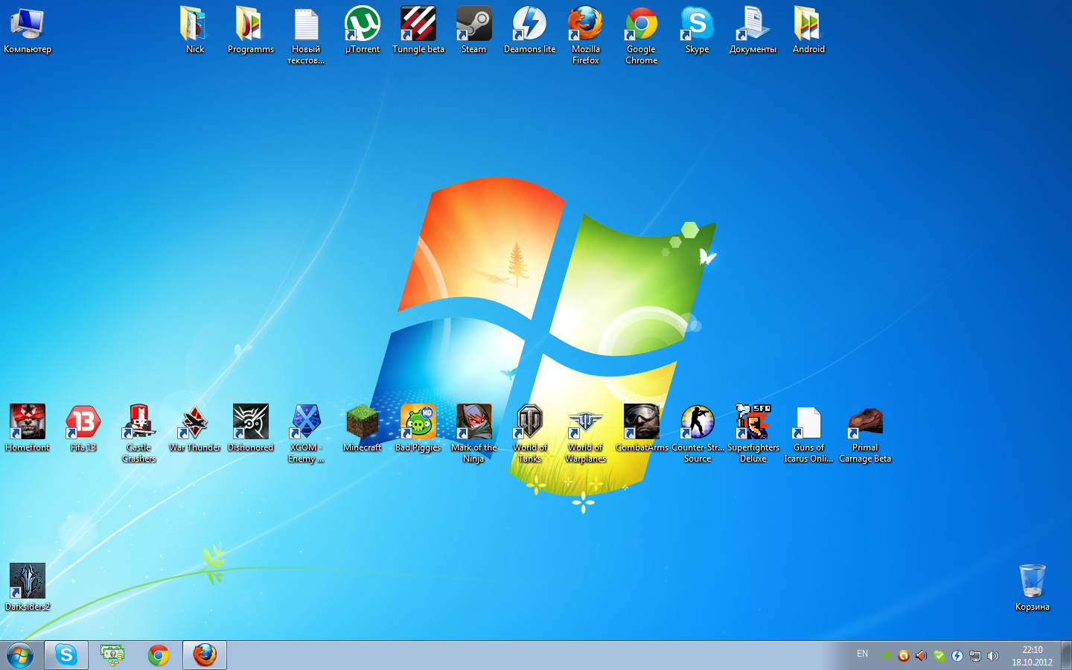Select the Nick folder
This screenshot has height=670, width=1072.
pos(195,30)
